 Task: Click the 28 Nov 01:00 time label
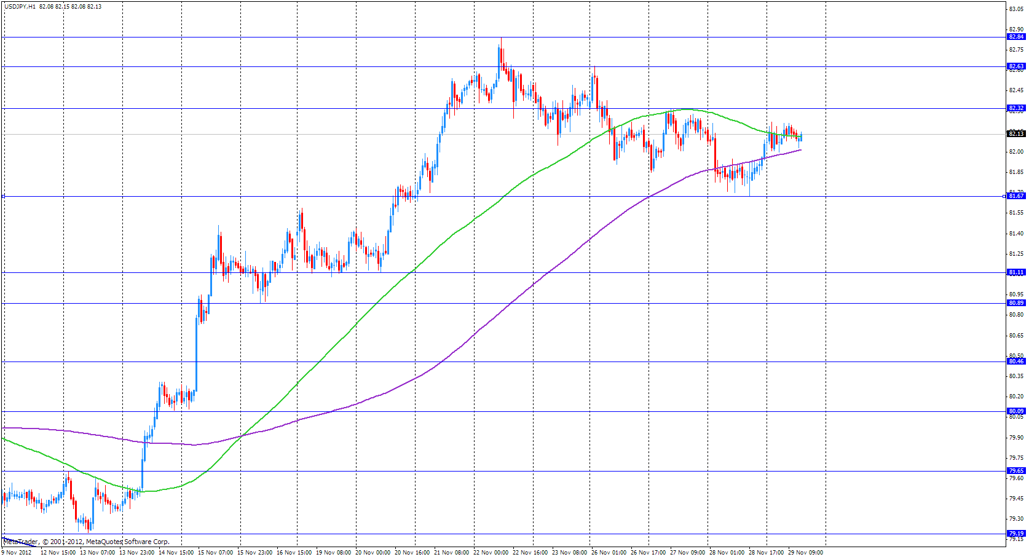coord(727,552)
